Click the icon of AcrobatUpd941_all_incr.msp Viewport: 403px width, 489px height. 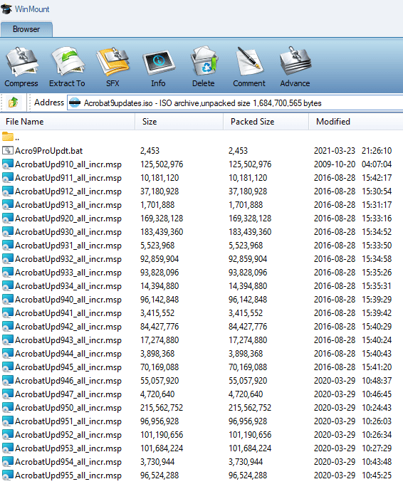pyautogui.click(x=8, y=313)
